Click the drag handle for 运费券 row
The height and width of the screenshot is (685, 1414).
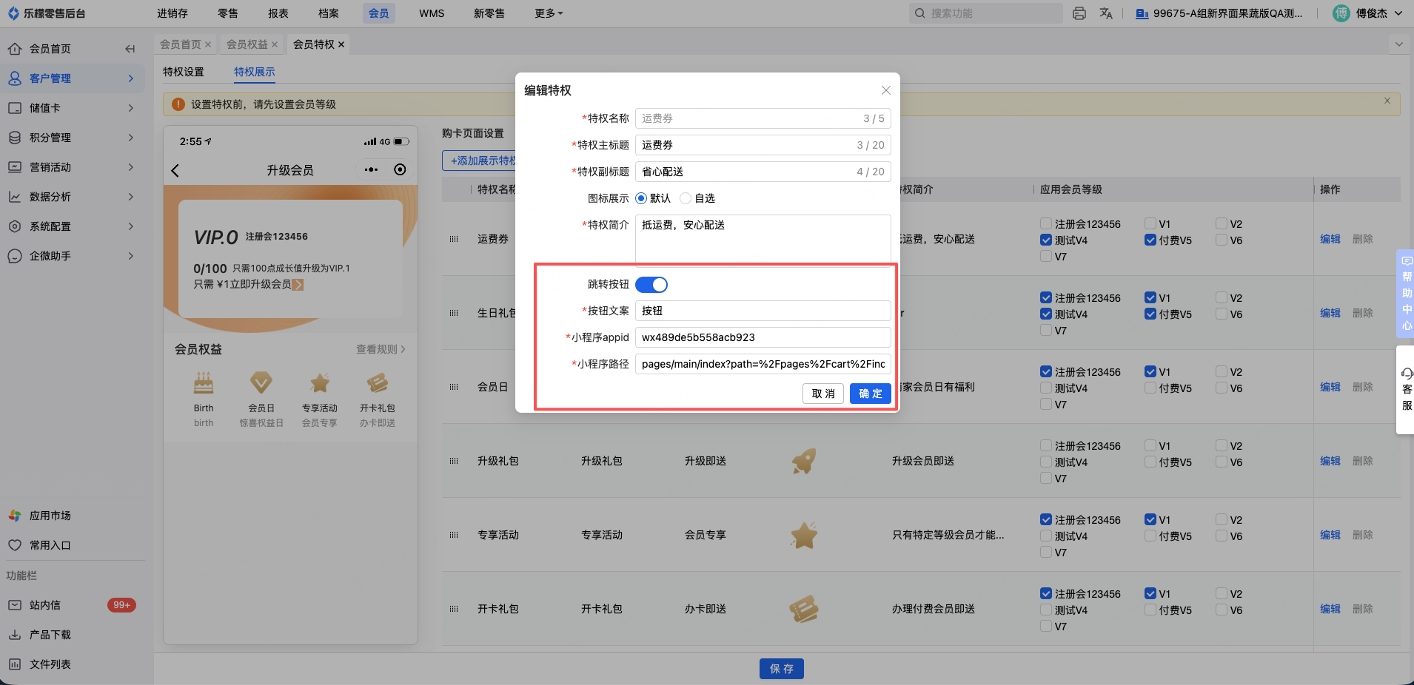point(454,239)
